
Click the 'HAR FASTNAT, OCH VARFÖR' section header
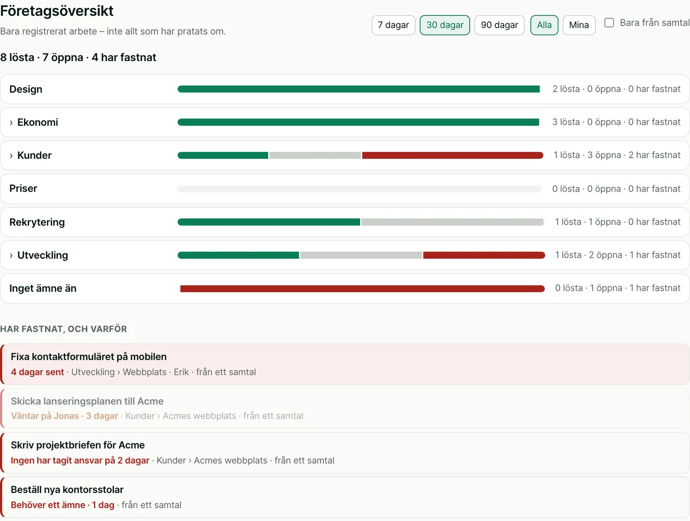64,329
